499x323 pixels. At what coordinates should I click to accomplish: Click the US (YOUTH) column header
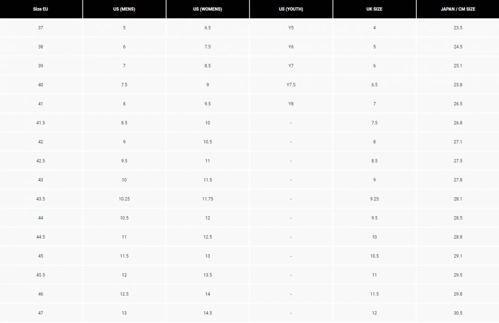point(291,9)
